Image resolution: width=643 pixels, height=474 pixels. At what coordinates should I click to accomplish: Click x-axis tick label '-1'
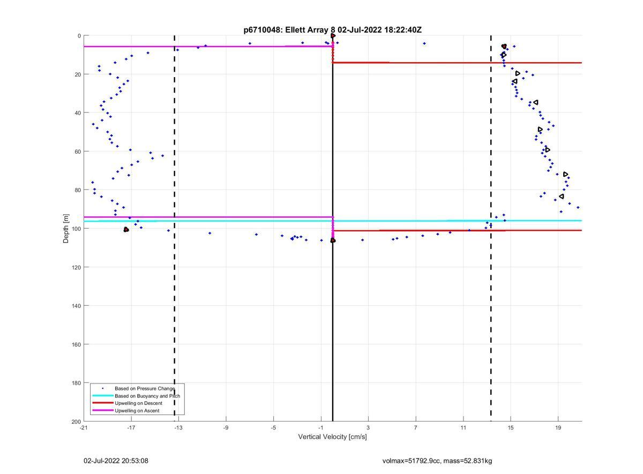(x=320, y=427)
